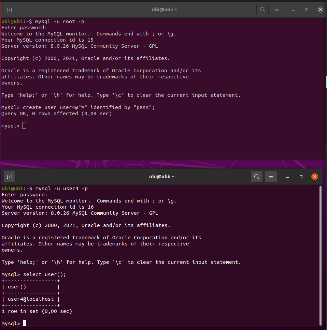Click the 'Oracle is a registered trademark' line in top terminal
The image size is (327, 330).
[101, 71]
